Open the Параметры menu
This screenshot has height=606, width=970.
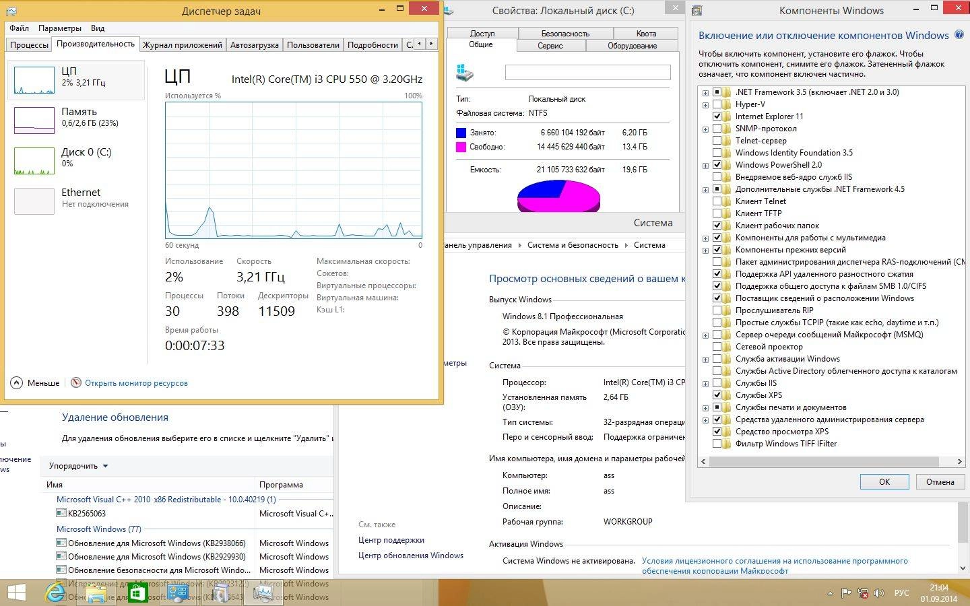[x=60, y=28]
